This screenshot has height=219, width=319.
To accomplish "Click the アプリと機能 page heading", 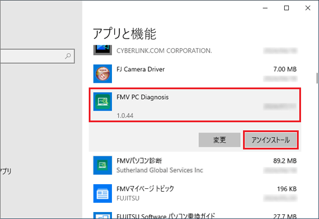I will [x=125, y=34].
